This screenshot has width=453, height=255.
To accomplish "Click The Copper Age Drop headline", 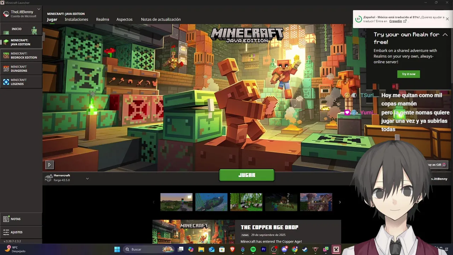I will point(269,227).
